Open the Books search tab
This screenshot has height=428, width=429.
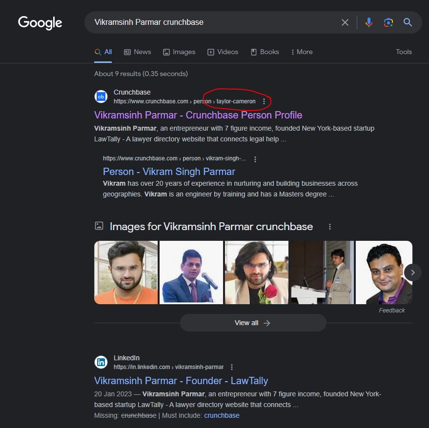click(x=265, y=52)
